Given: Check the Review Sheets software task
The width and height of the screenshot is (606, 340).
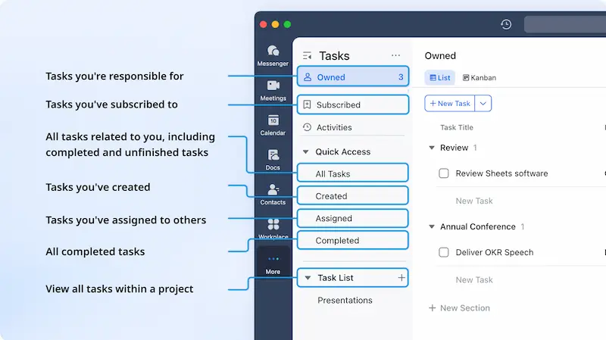Looking at the screenshot, I should tap(444, 173).
